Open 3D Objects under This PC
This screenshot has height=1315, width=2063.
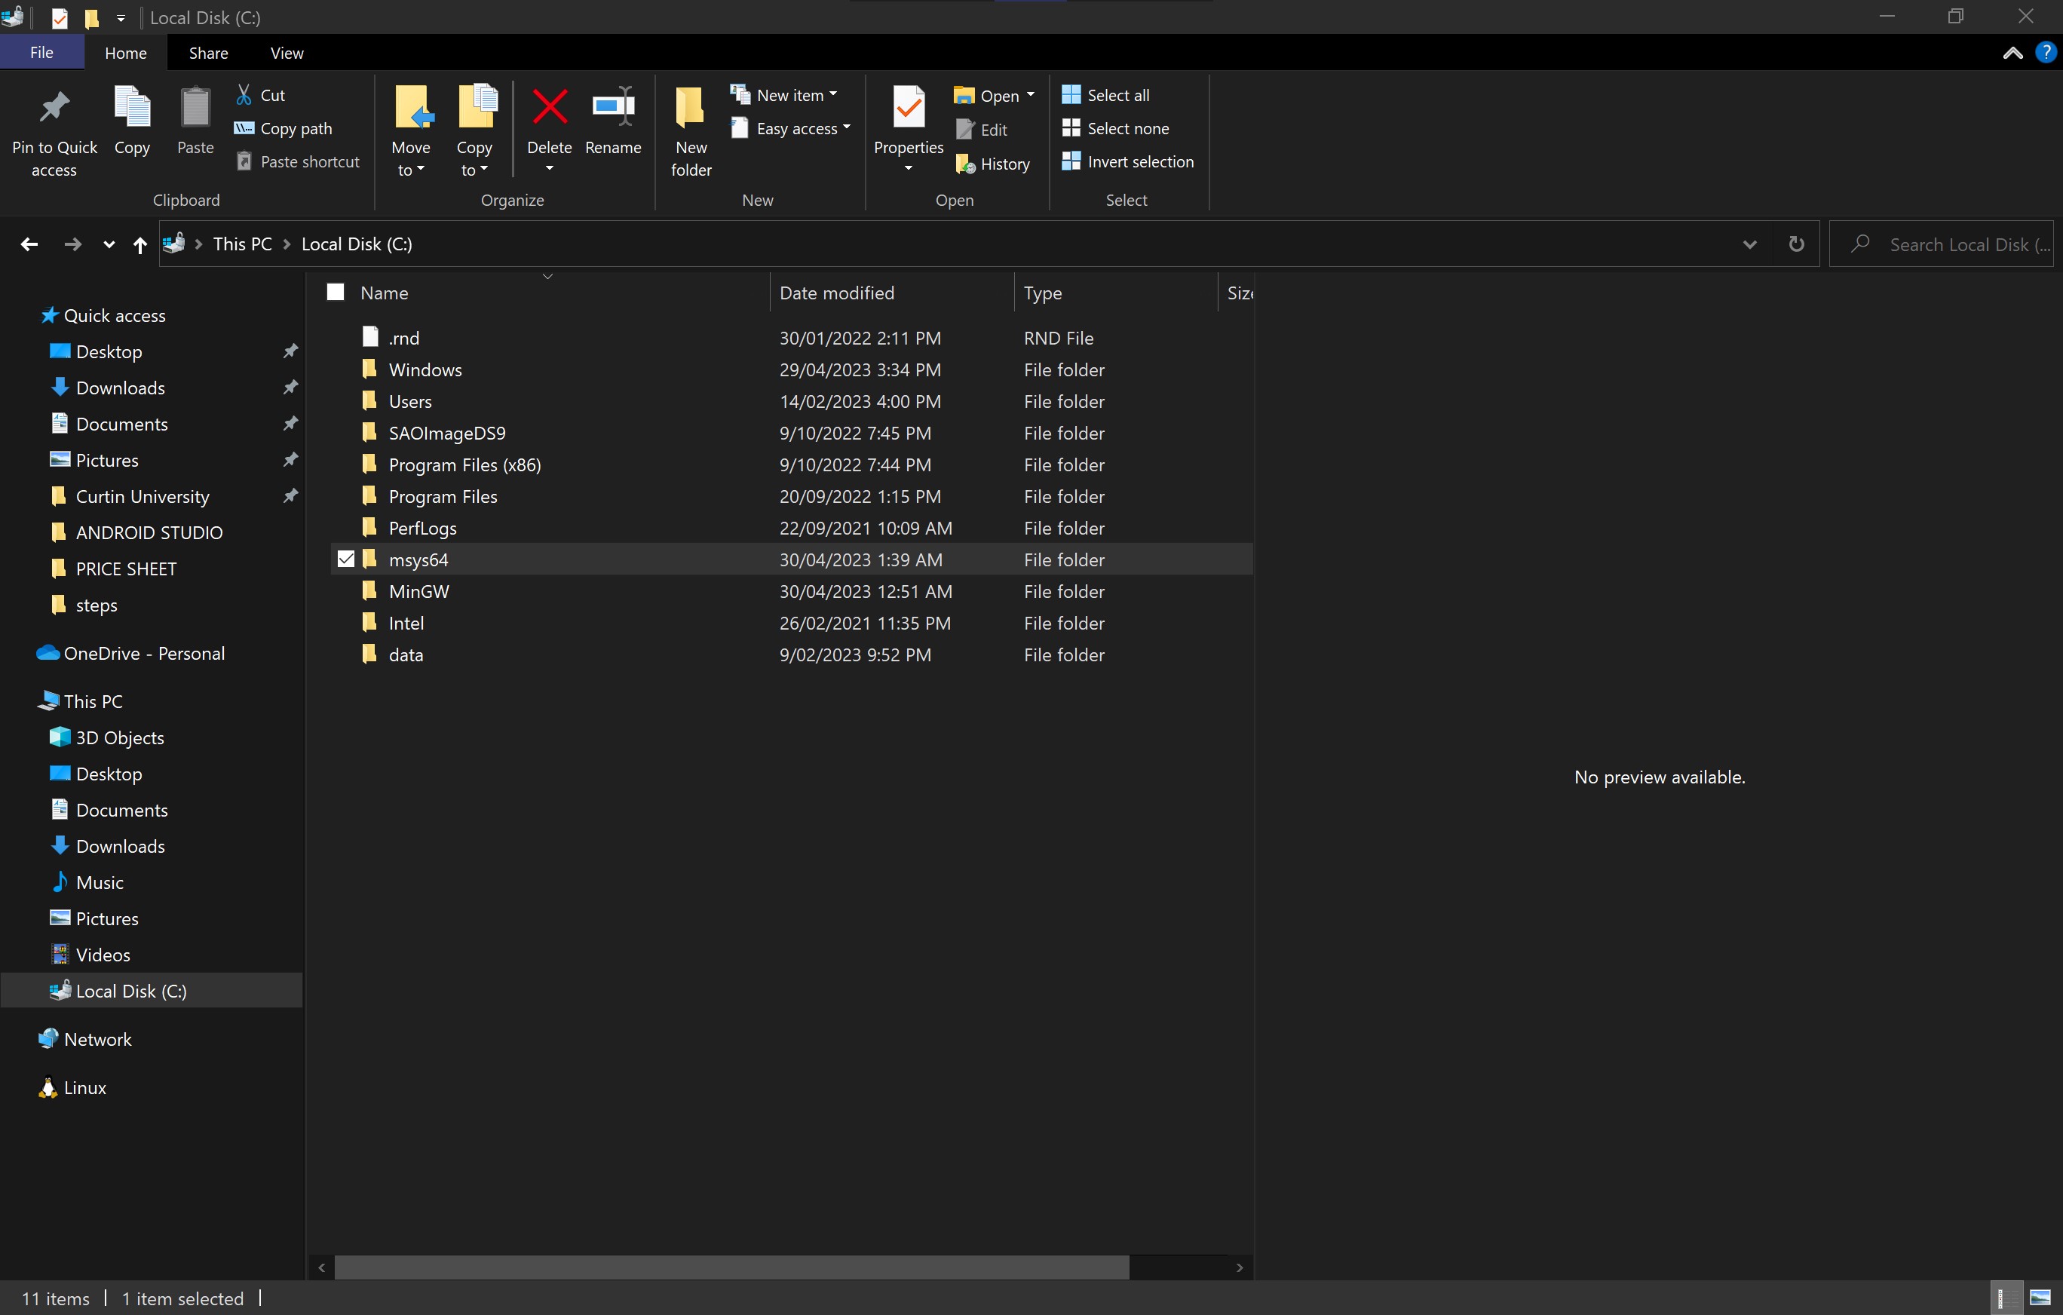tap(120, 737)
